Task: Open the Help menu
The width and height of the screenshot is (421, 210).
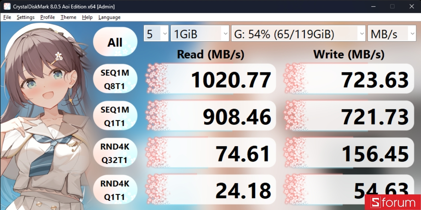Action: (x=87, y=17)
